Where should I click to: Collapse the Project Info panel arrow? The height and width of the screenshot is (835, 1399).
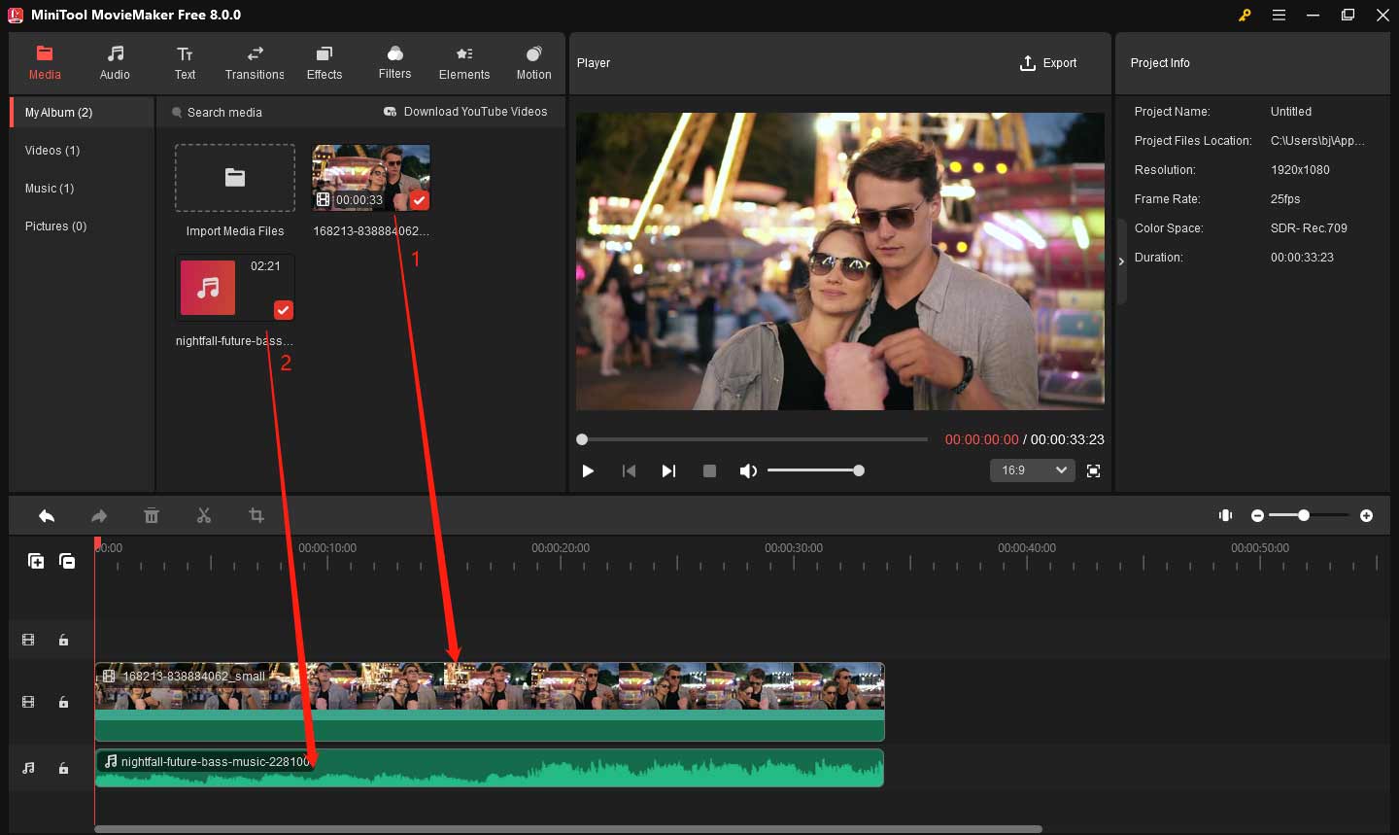1121,261
